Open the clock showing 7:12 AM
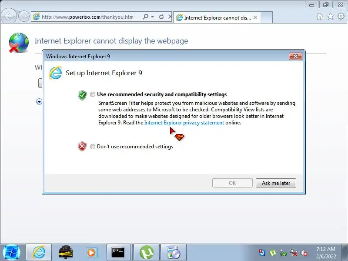The image size is (348, 261). click(x=326, y=253)
